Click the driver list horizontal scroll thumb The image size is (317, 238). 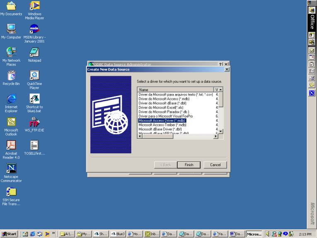(x=158, y=136)
